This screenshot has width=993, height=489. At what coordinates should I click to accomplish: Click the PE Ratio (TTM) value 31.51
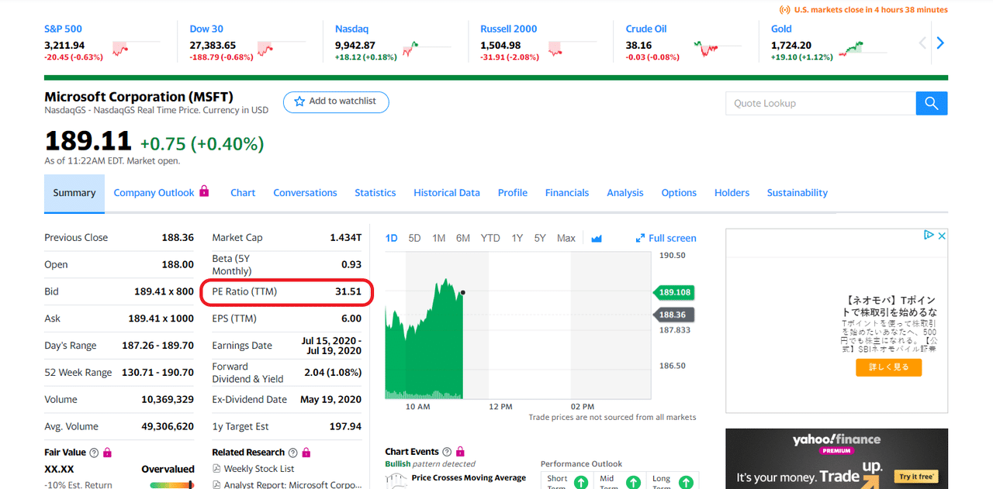348,291
